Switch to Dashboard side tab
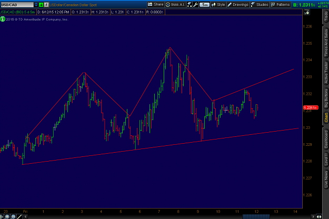Screen dimensions: 329x219 pyautogui.click(x=326, y=140)
